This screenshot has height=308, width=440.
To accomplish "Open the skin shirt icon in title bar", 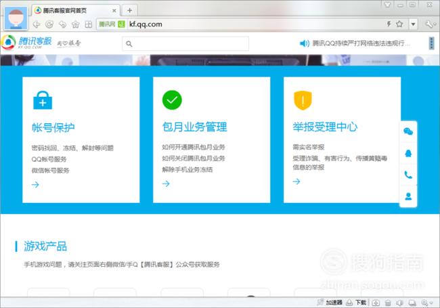I will point(387,4).
